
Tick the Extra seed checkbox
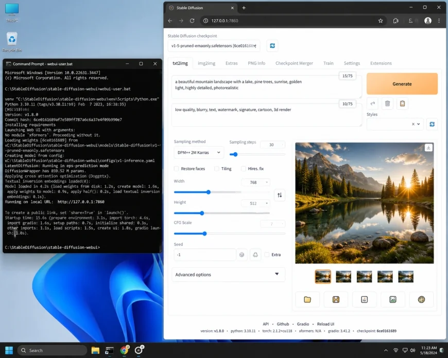(267, 255)
